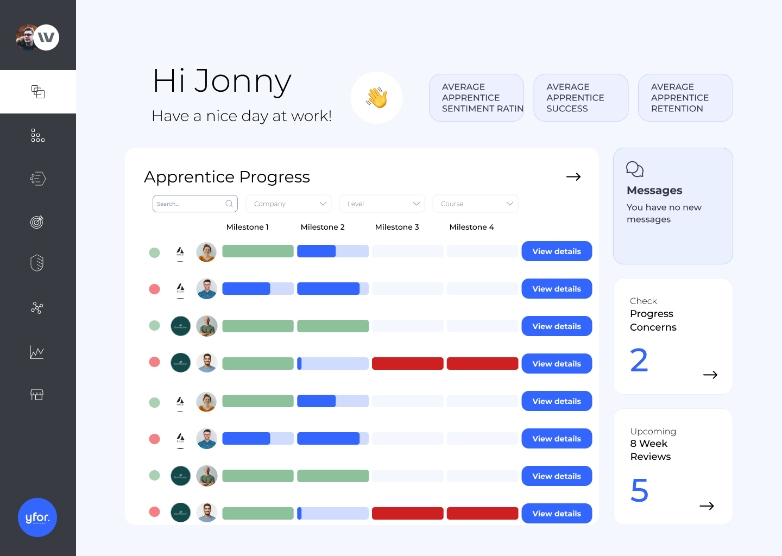Image resolution: width=782 pixels, height=556 pixels.
Task: Select the network connections icon in sidebar
Action: [37, 308]
